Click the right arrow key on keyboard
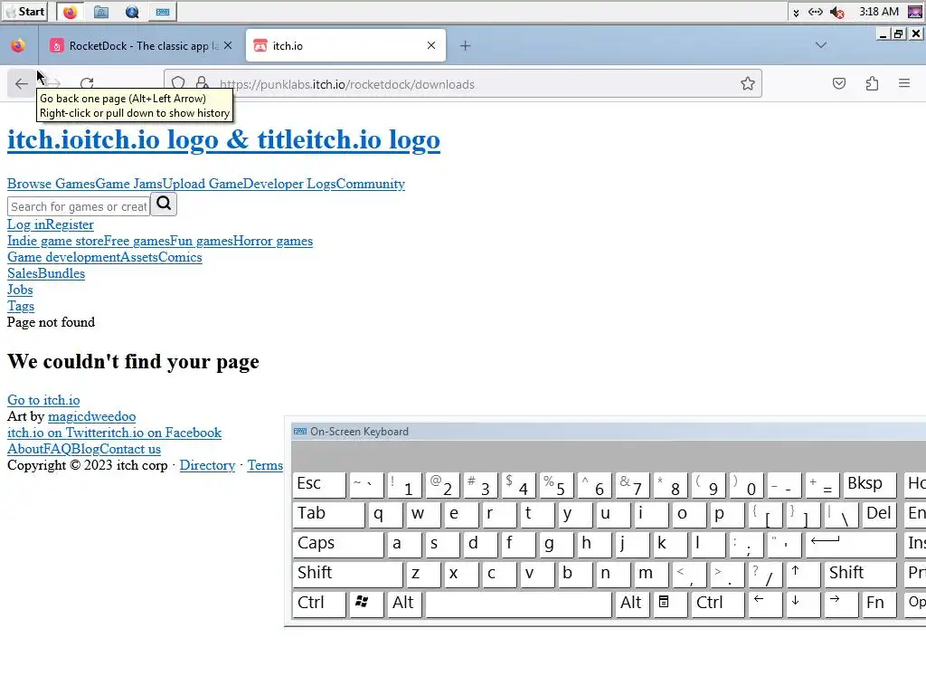Viewport: 926px width, 695px height. [841, 604]
